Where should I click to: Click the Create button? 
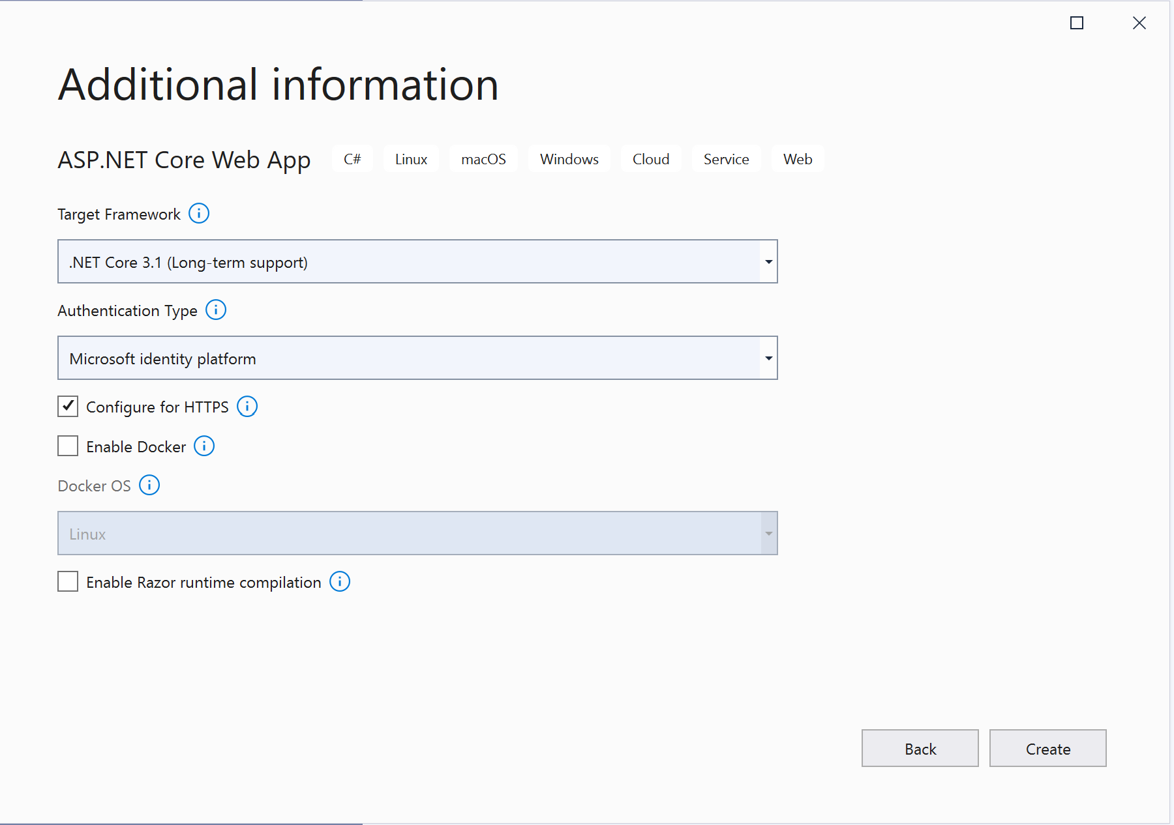1047,748
